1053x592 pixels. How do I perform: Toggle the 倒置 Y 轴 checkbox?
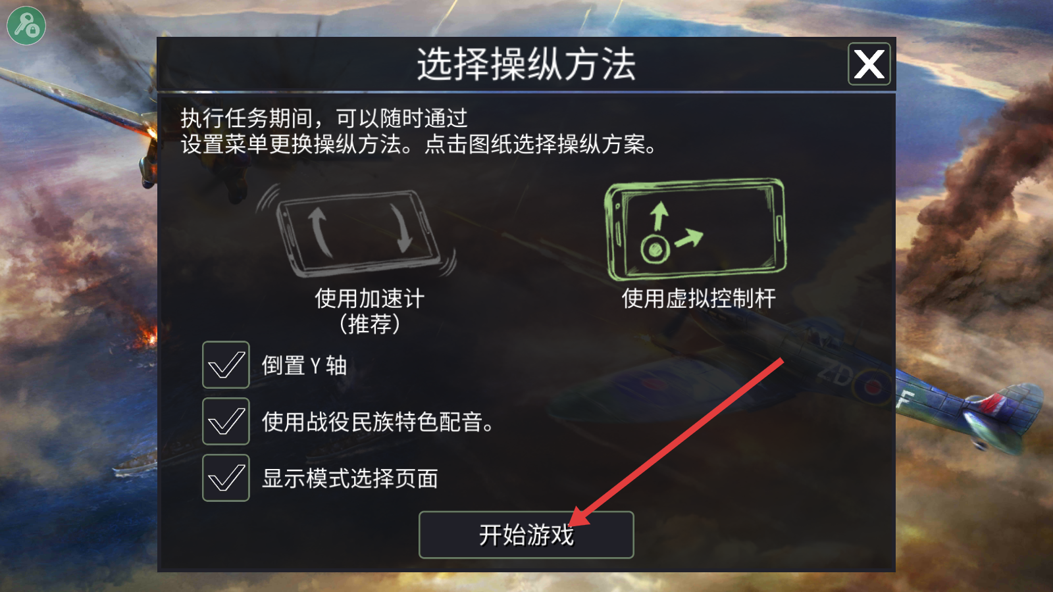coord(226,364)
